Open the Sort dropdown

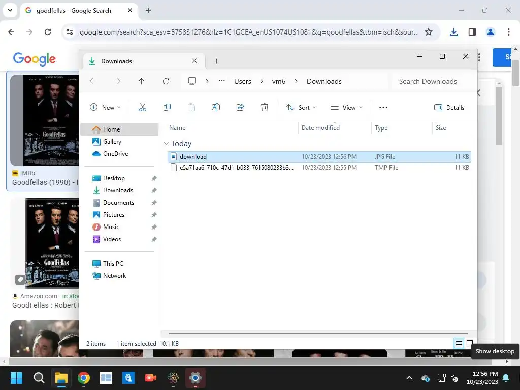coord(302,107)
